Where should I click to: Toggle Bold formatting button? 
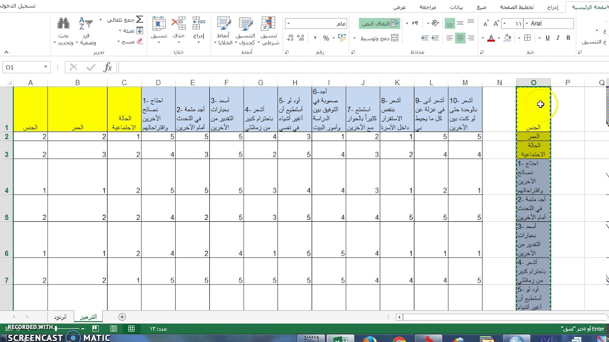click(568, 38)
